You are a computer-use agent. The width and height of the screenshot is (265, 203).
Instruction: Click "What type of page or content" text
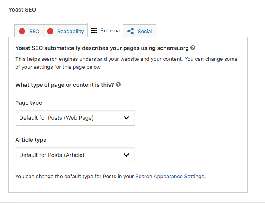pos(64,85)
